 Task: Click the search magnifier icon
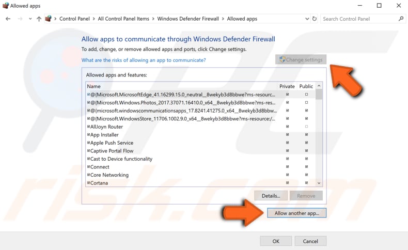401,19
